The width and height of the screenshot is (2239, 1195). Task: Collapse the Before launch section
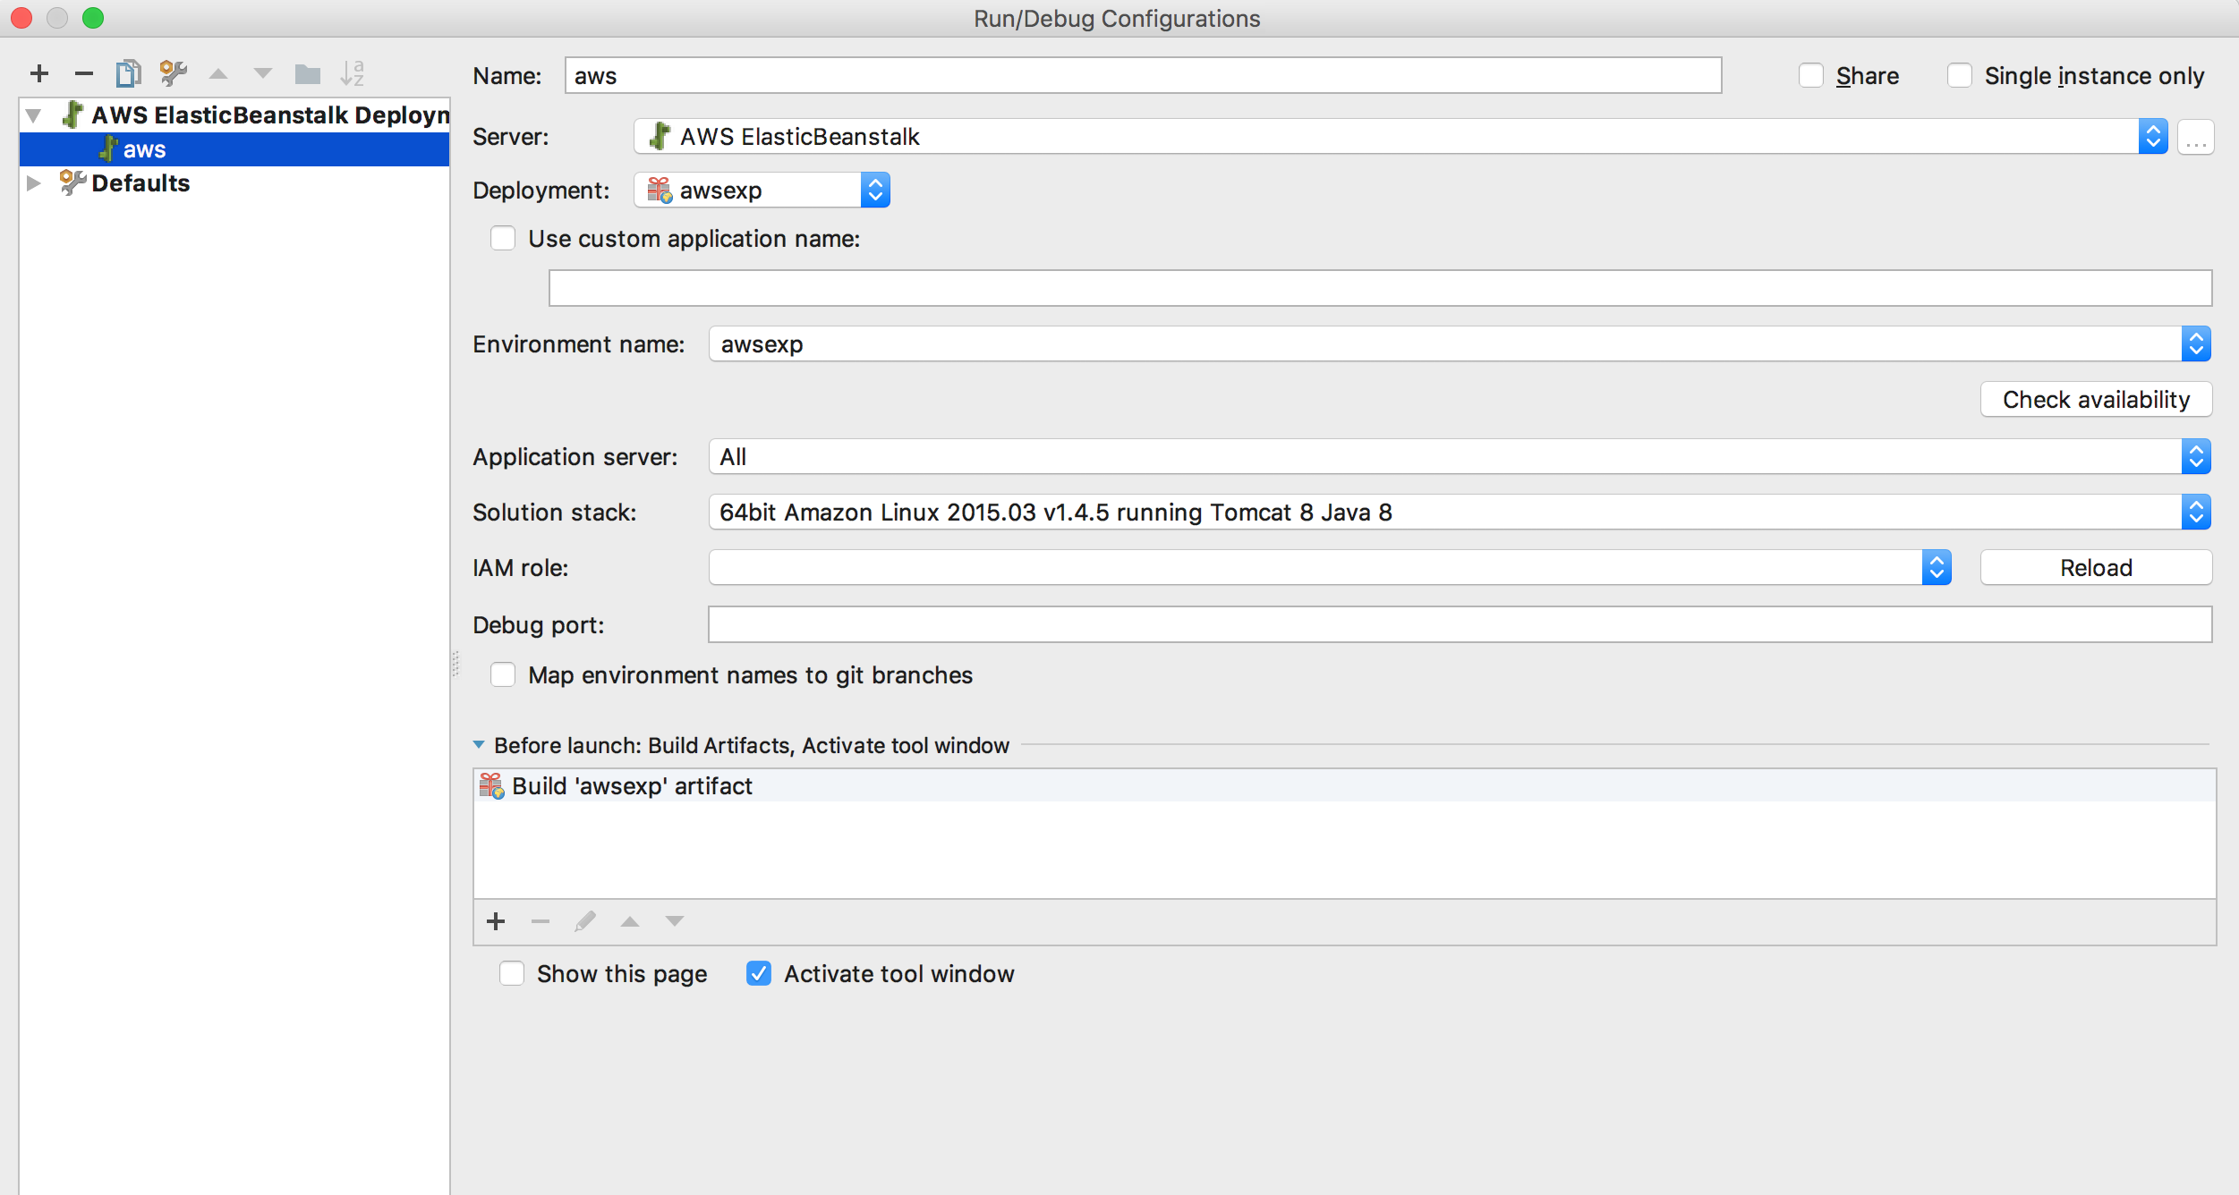point(479,744)
